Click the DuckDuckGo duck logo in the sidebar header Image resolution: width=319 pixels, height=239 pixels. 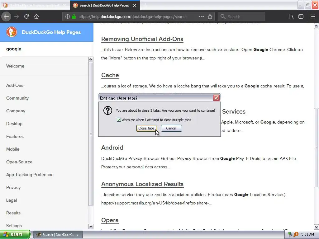click(12, 32)
